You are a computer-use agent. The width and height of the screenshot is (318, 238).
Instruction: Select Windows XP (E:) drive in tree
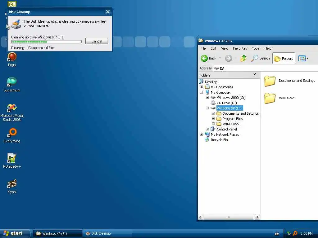point(229,108)
